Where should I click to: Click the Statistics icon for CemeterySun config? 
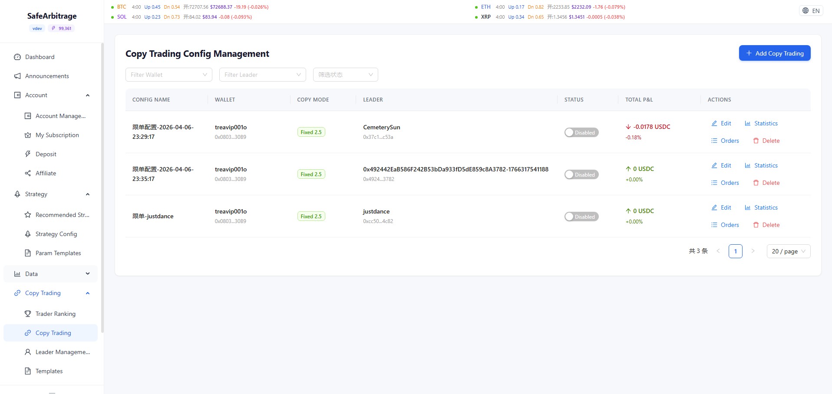pos(747,123)
